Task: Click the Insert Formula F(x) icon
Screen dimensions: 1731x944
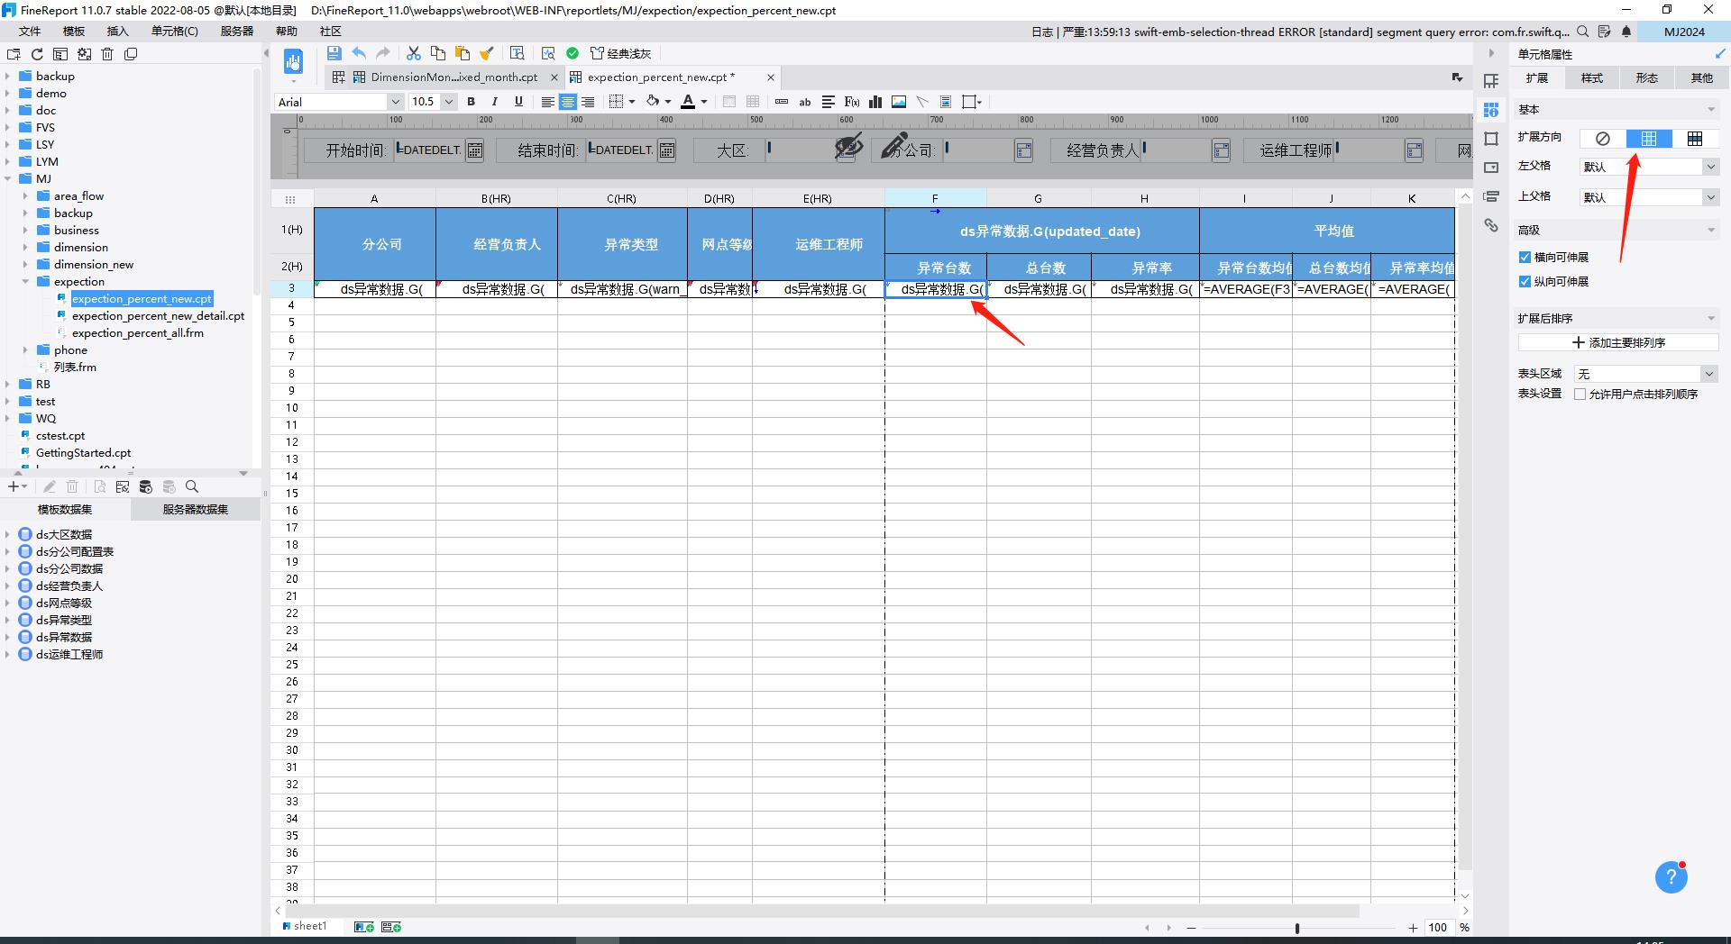Action: pyautogui.click(x=852, y=102)
